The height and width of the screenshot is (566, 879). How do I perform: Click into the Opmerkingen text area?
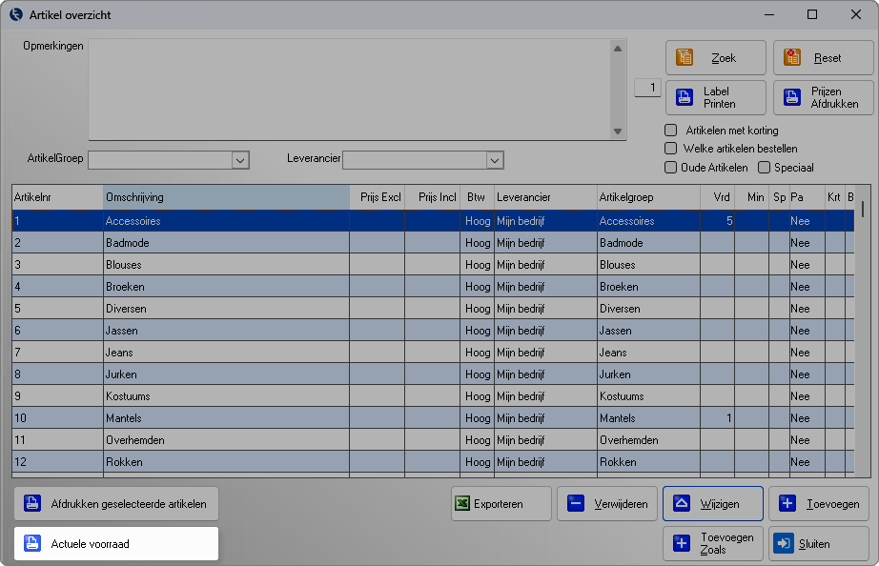pyautogui.click(x=349, y=90)
